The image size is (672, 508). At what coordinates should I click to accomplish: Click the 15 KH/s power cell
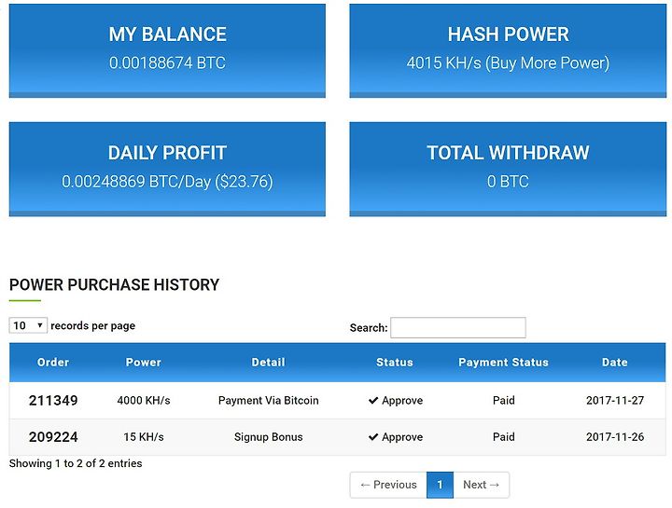pos(144,437)
